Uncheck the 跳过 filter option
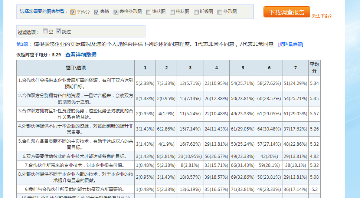360x198 pixels. (x=59, y=31)
